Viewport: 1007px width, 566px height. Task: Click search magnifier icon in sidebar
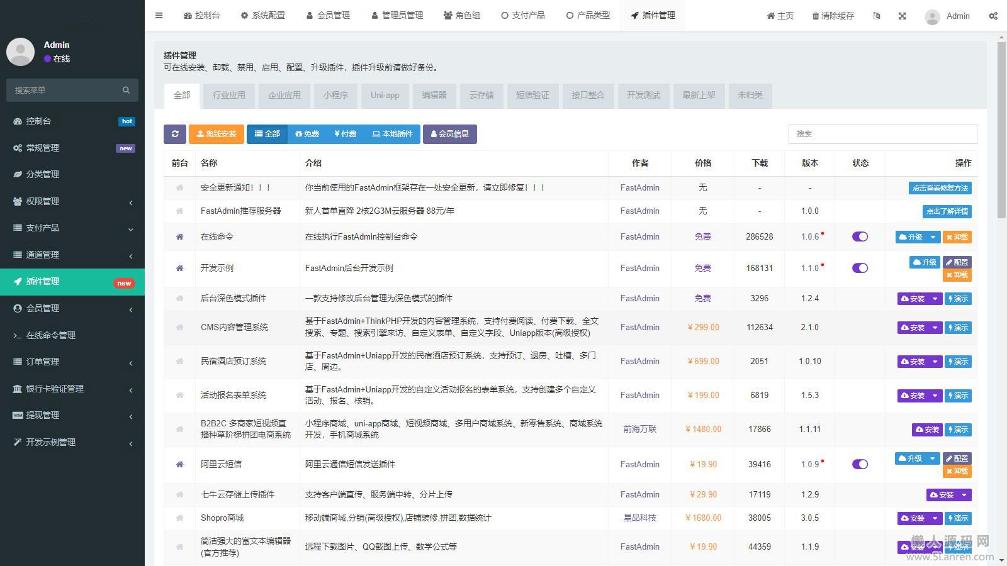pos(126,90)
